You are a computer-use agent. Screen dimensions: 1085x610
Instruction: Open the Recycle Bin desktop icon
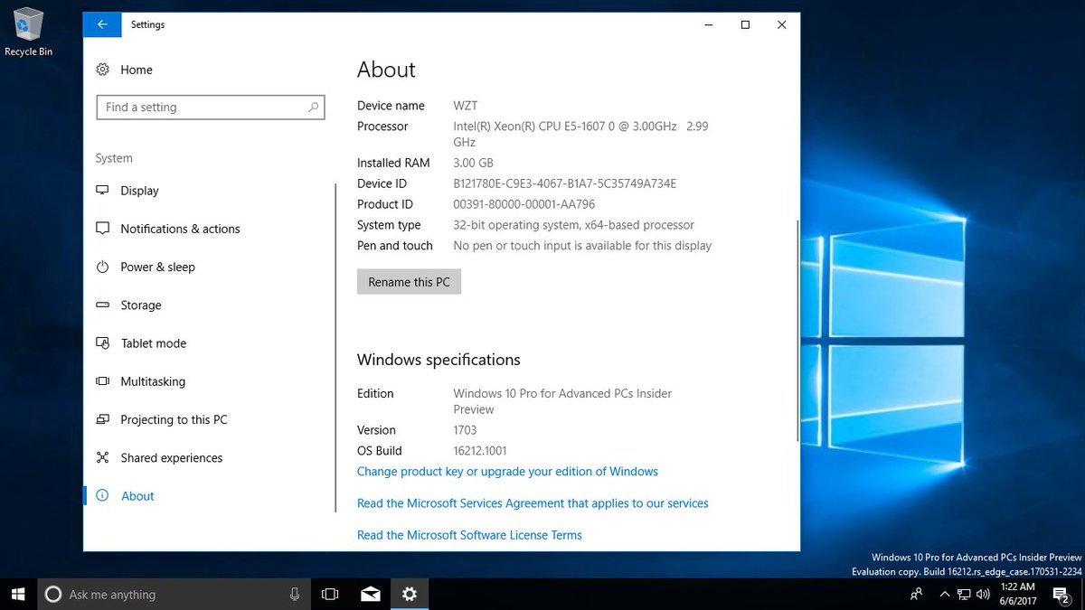click(x=28, y=33)
